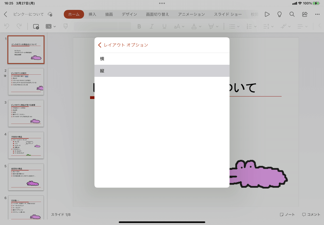Select slide 5 幼児向け商品 thumbnail

[26, 177]
